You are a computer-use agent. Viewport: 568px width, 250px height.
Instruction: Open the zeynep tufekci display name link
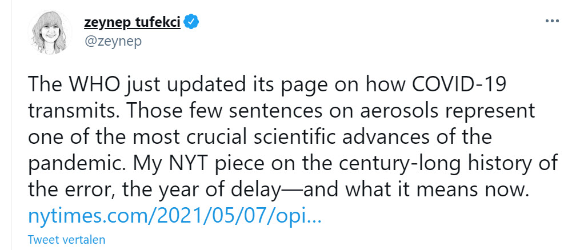pos(132,23)
